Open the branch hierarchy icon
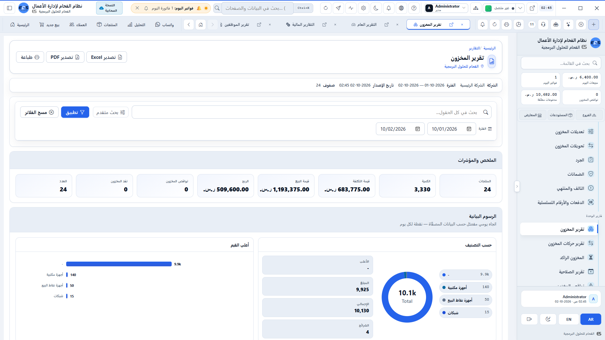605x340 pixels. click(475, 8)
